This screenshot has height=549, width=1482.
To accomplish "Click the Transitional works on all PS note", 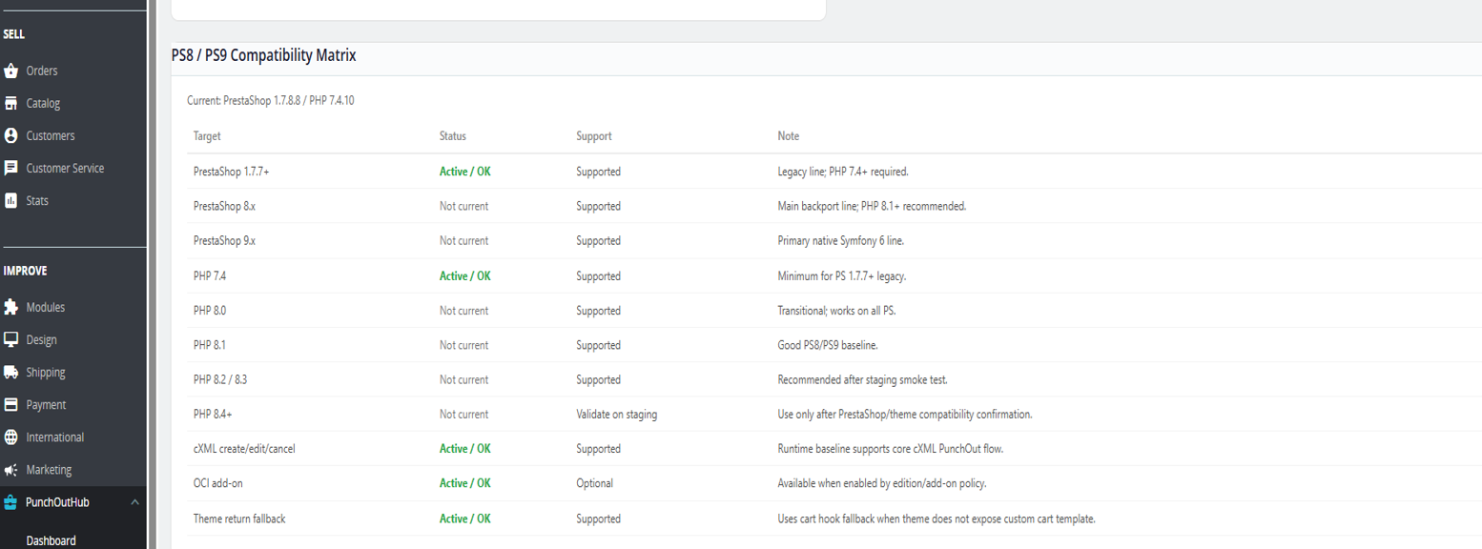I will pyautogui.click(x=837, y=311).
